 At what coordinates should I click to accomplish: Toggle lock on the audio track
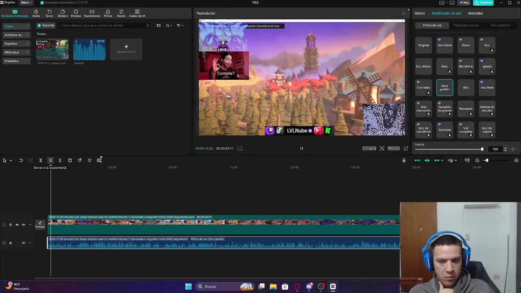coord(11,243)
